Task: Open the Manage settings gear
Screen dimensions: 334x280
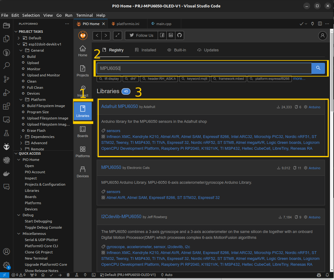Action: pos(7,265)
